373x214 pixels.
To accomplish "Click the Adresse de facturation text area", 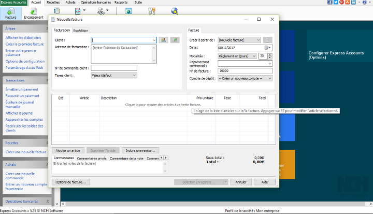I will pos(122,54).
